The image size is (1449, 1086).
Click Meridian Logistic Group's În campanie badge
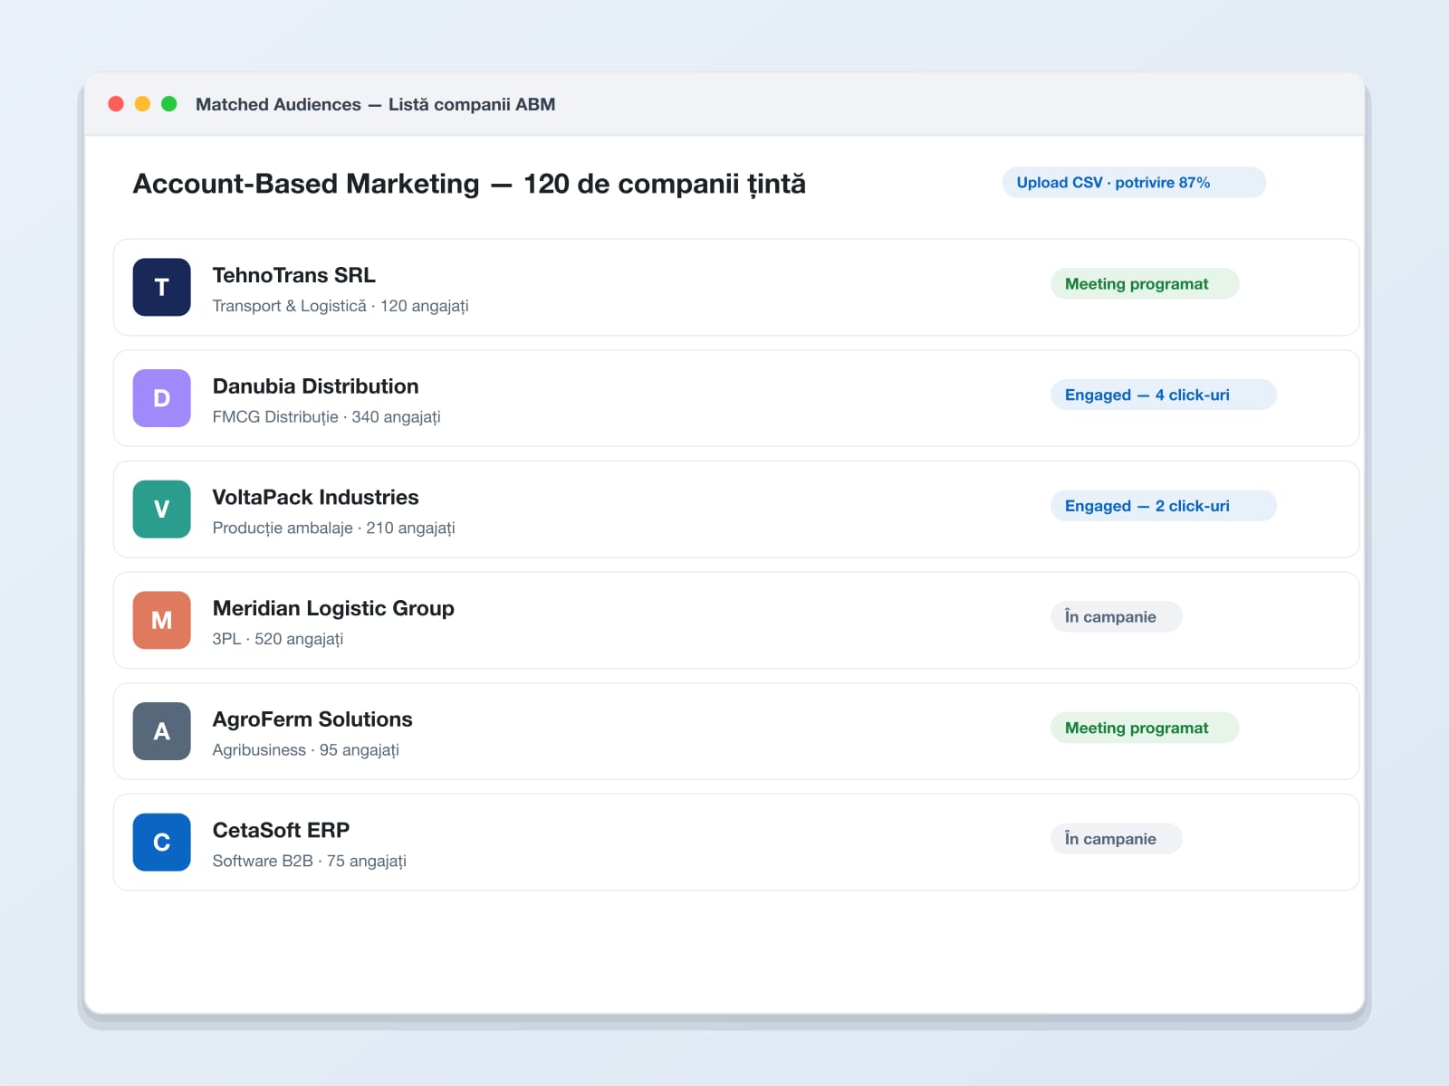coord(1117,616)
